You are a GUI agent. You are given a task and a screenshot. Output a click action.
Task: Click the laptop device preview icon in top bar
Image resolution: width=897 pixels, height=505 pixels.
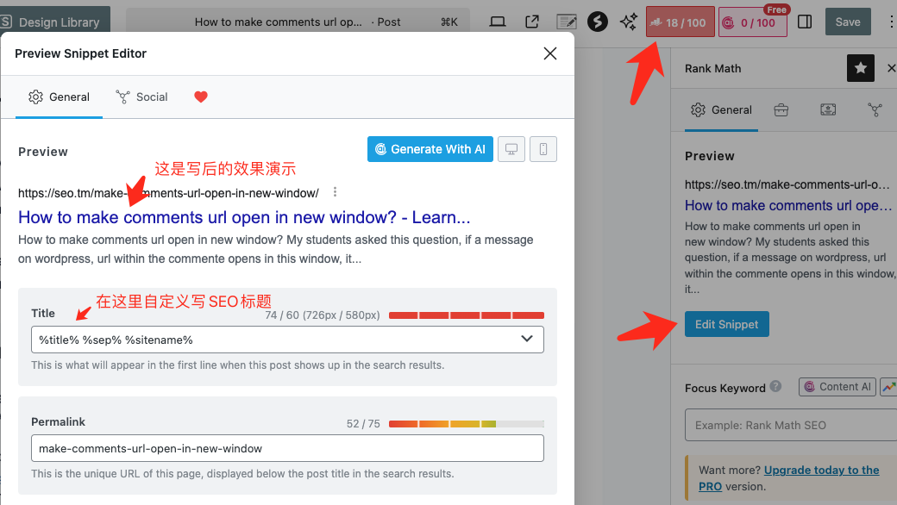pos(498,22)
